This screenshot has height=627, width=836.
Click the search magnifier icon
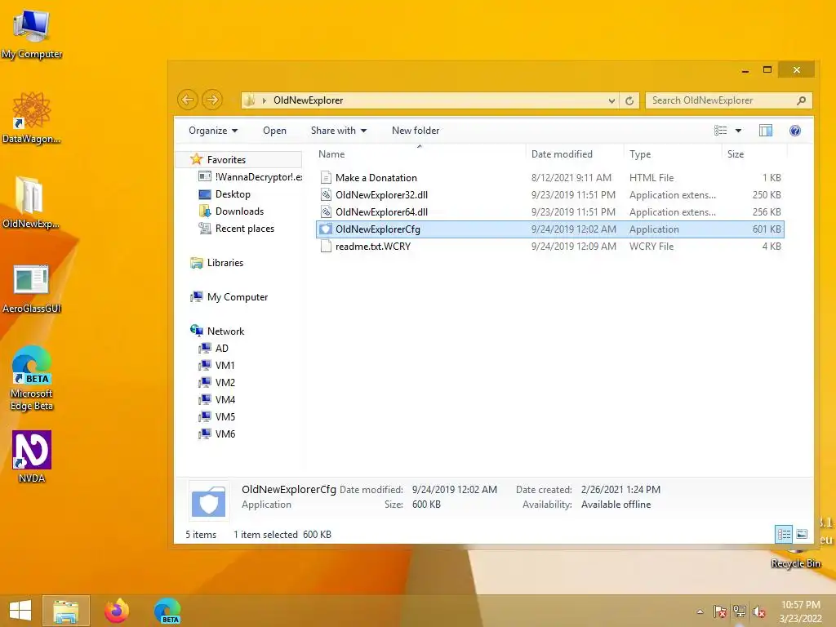click(x=801, y=100)
